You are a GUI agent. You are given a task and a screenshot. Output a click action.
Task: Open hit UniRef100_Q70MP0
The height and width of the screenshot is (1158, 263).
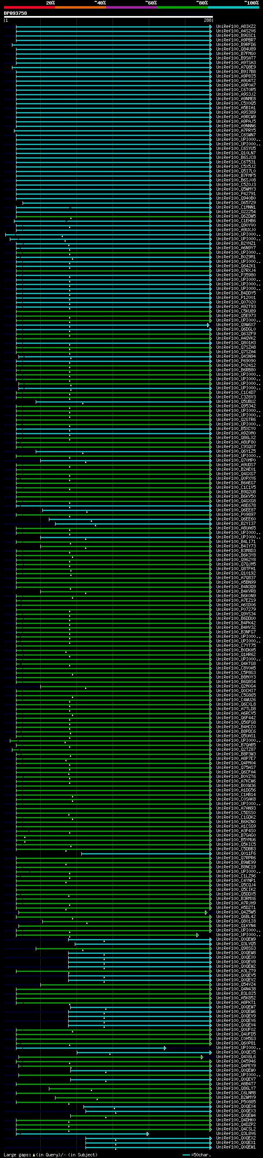pyautogui.click(x=236, y=460)
